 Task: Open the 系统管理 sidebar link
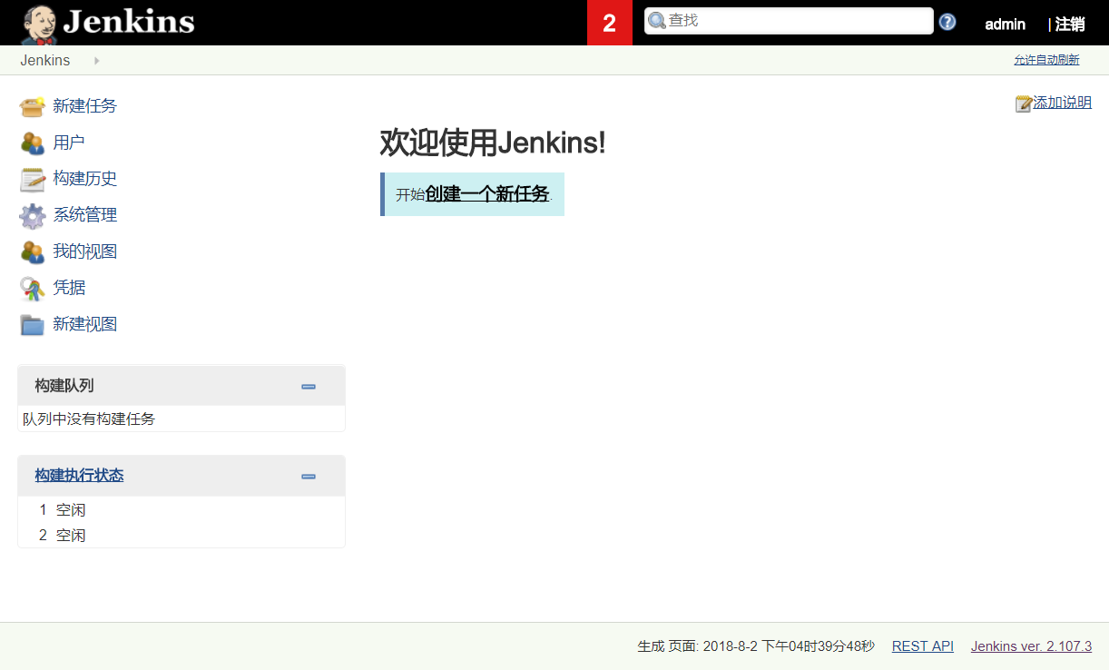[x=84, y=215]
